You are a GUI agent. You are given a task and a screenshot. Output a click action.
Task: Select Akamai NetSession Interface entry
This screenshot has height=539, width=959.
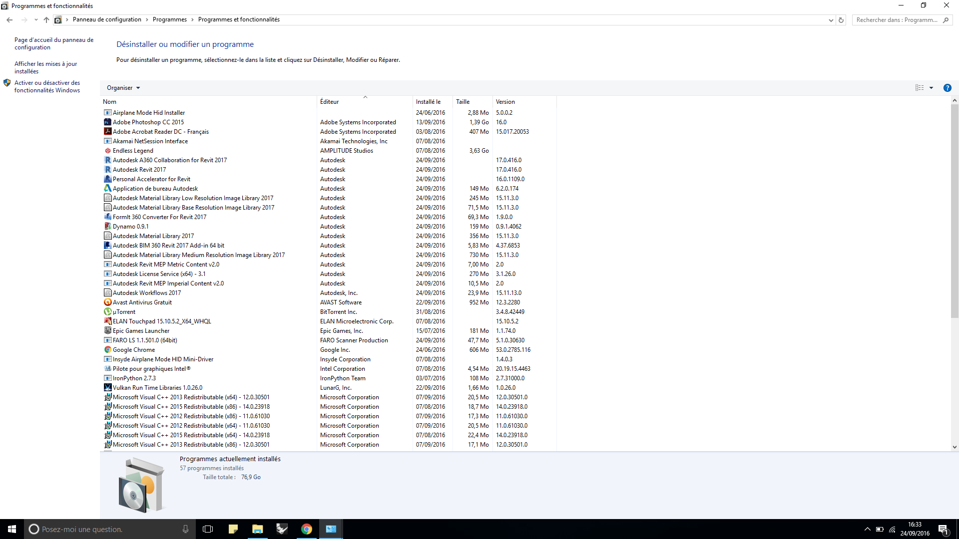[x=329, y=141]
